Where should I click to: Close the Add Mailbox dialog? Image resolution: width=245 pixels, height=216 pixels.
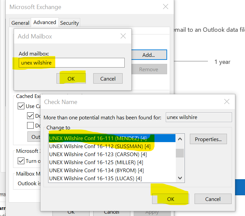point(123,36)
